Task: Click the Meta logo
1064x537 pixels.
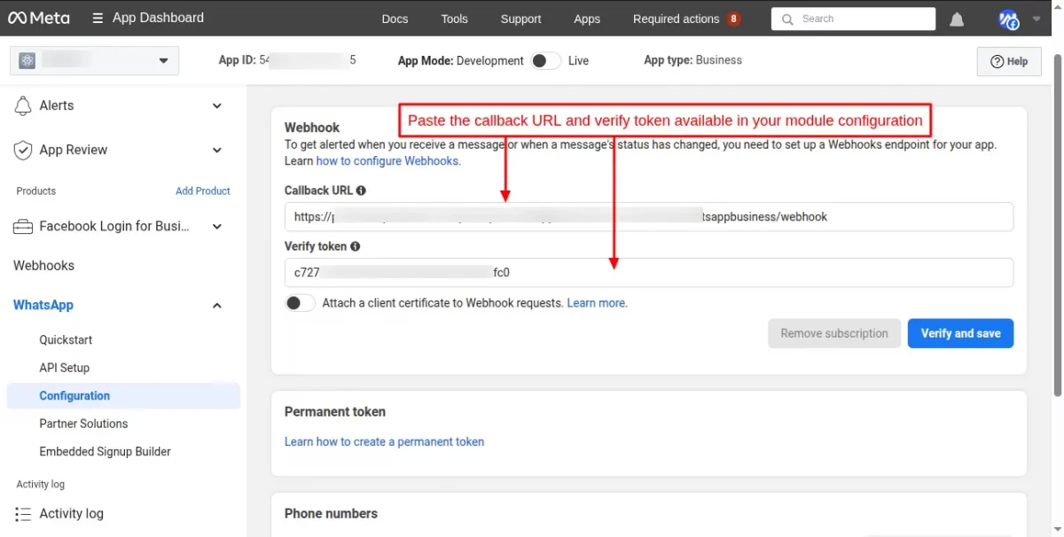Action: [38, 18]
